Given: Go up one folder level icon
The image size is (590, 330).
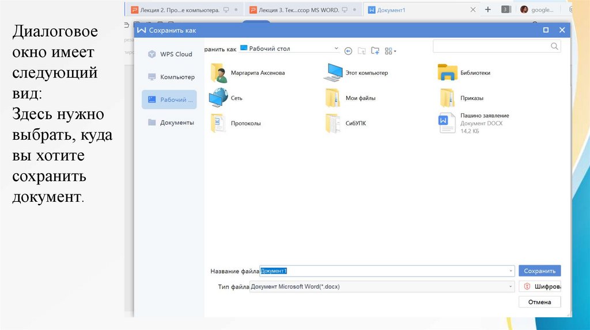Looking at the screenshot, I should pyautogui.click(x=362, y=51).
